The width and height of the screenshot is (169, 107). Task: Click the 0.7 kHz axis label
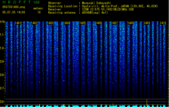tap(2, 88)
